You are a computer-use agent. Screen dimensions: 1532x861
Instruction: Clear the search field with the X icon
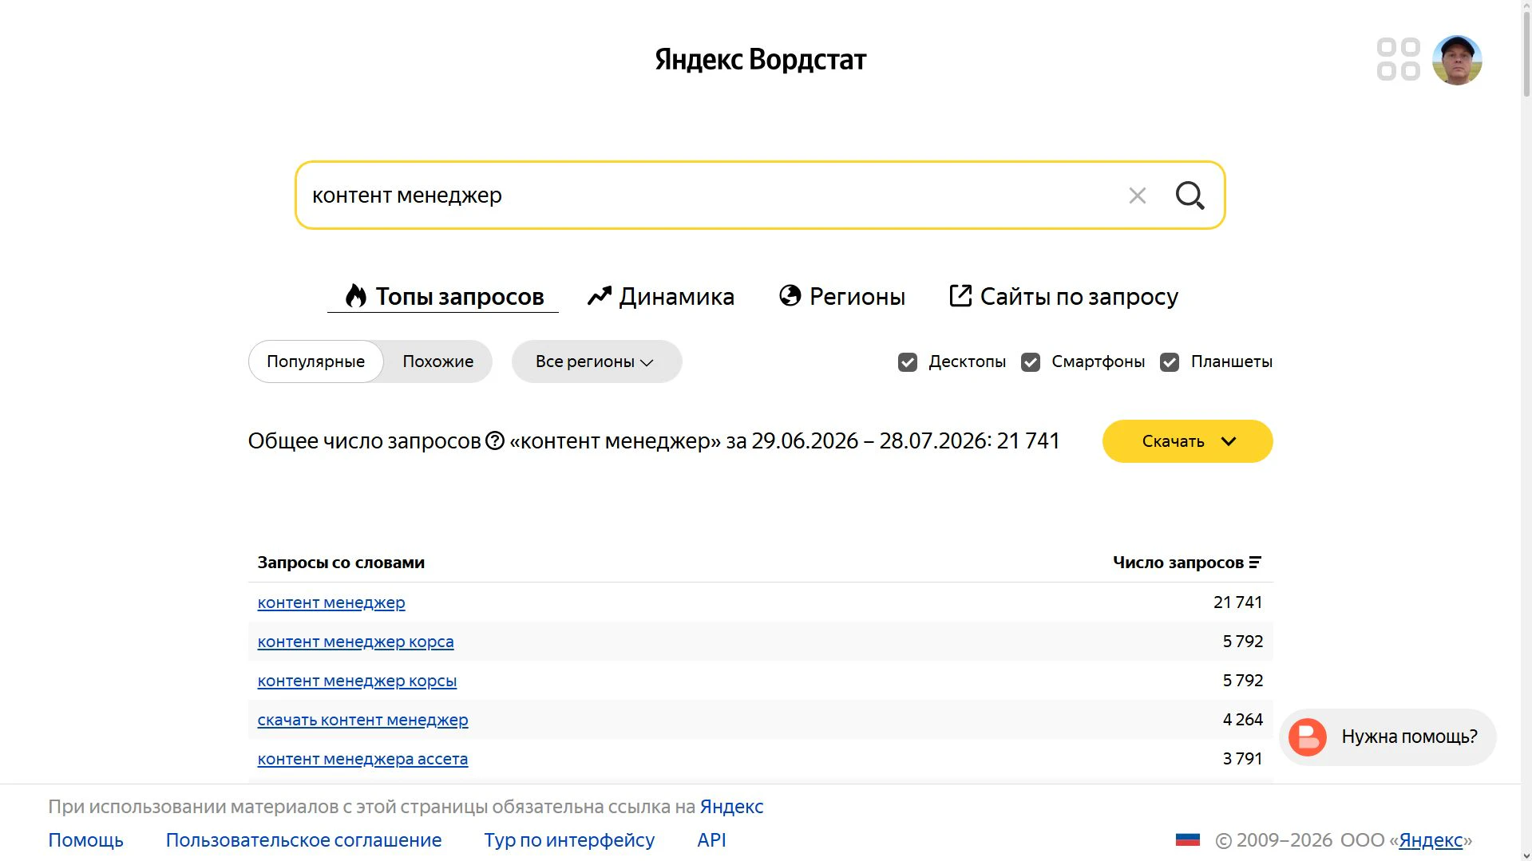[x=1137, y=196]
